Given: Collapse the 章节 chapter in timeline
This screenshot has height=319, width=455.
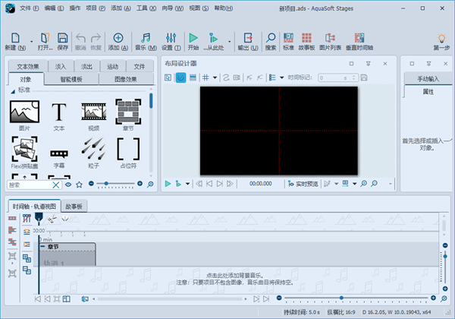Looking at the screenshot, I should click(42, 245).
